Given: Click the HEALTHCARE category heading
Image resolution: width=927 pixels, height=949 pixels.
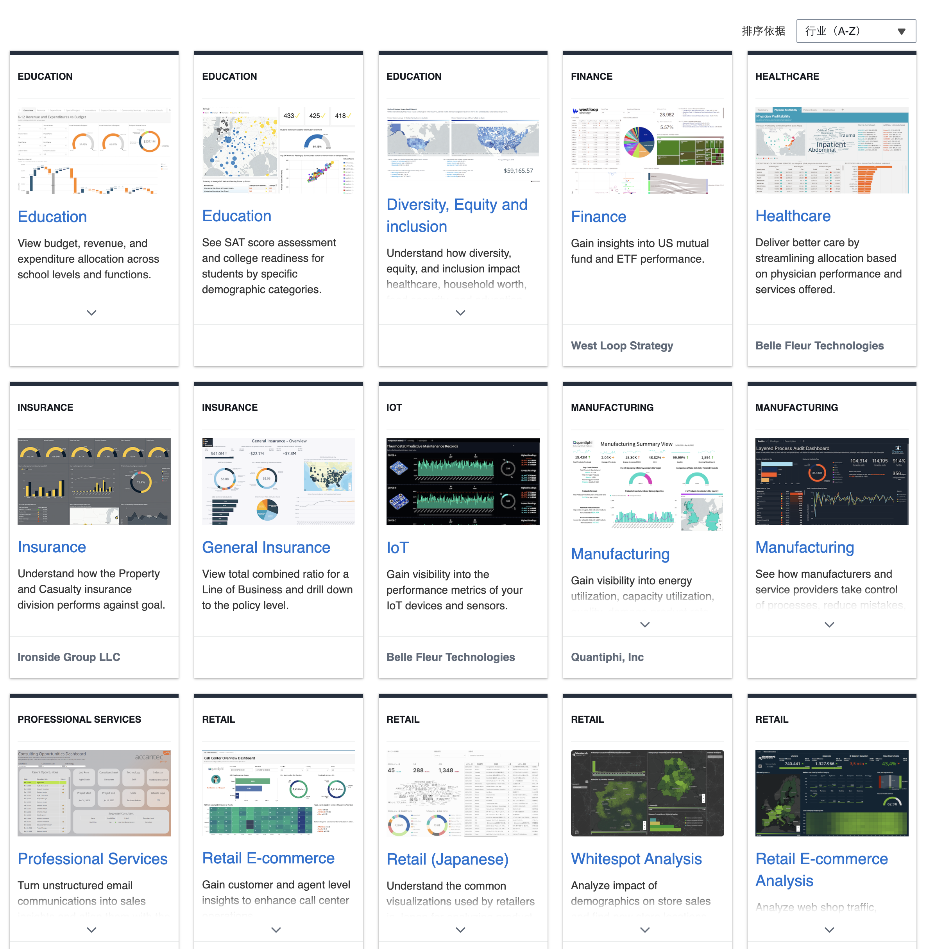Looking at the screenshot, I should [787, 77].
